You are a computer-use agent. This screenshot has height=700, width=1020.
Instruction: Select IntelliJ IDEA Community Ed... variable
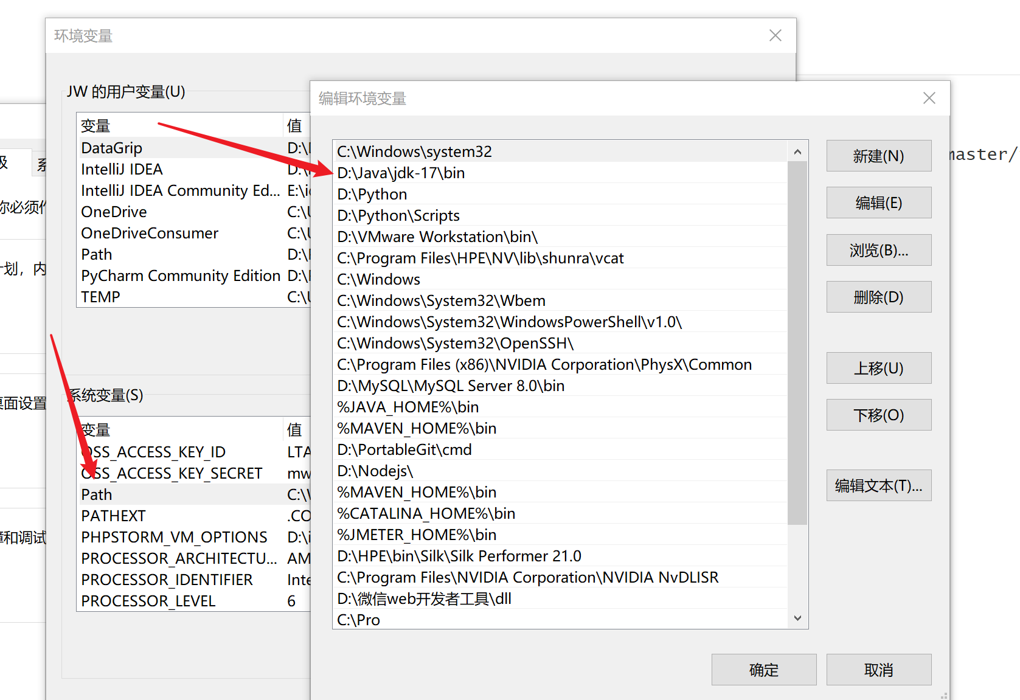[x=193, y=190]
